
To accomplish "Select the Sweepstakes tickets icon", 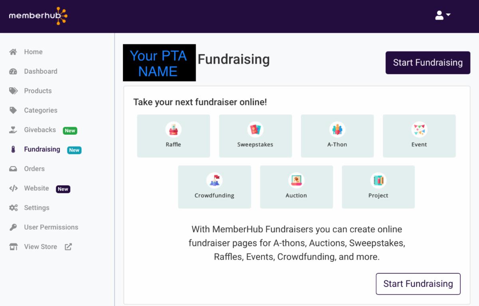I will pyautogui.click(x=255, y=129).
